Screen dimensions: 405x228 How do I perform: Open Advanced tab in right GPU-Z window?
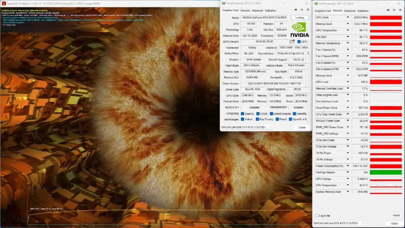click(x=350, y=11)
